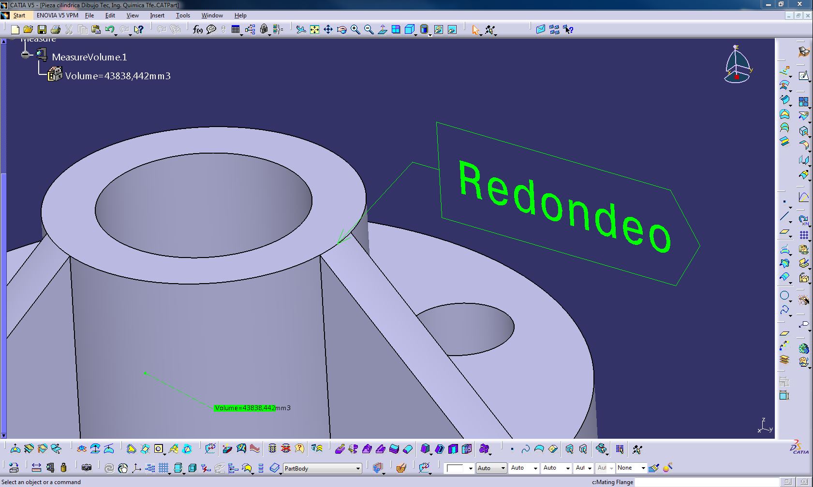Open the None dropdown in graphic properties

[x=643, y=468]
